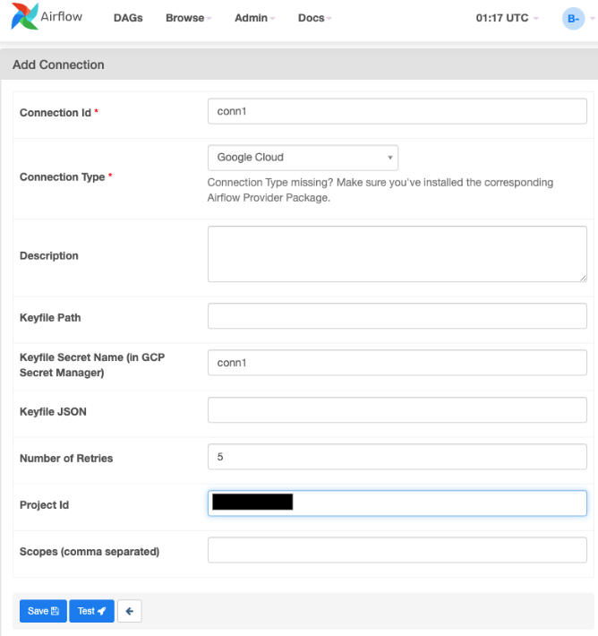Click the Connection Id input field
The image size is (598, 636).
pyautogui.click(x=397, y=111)
